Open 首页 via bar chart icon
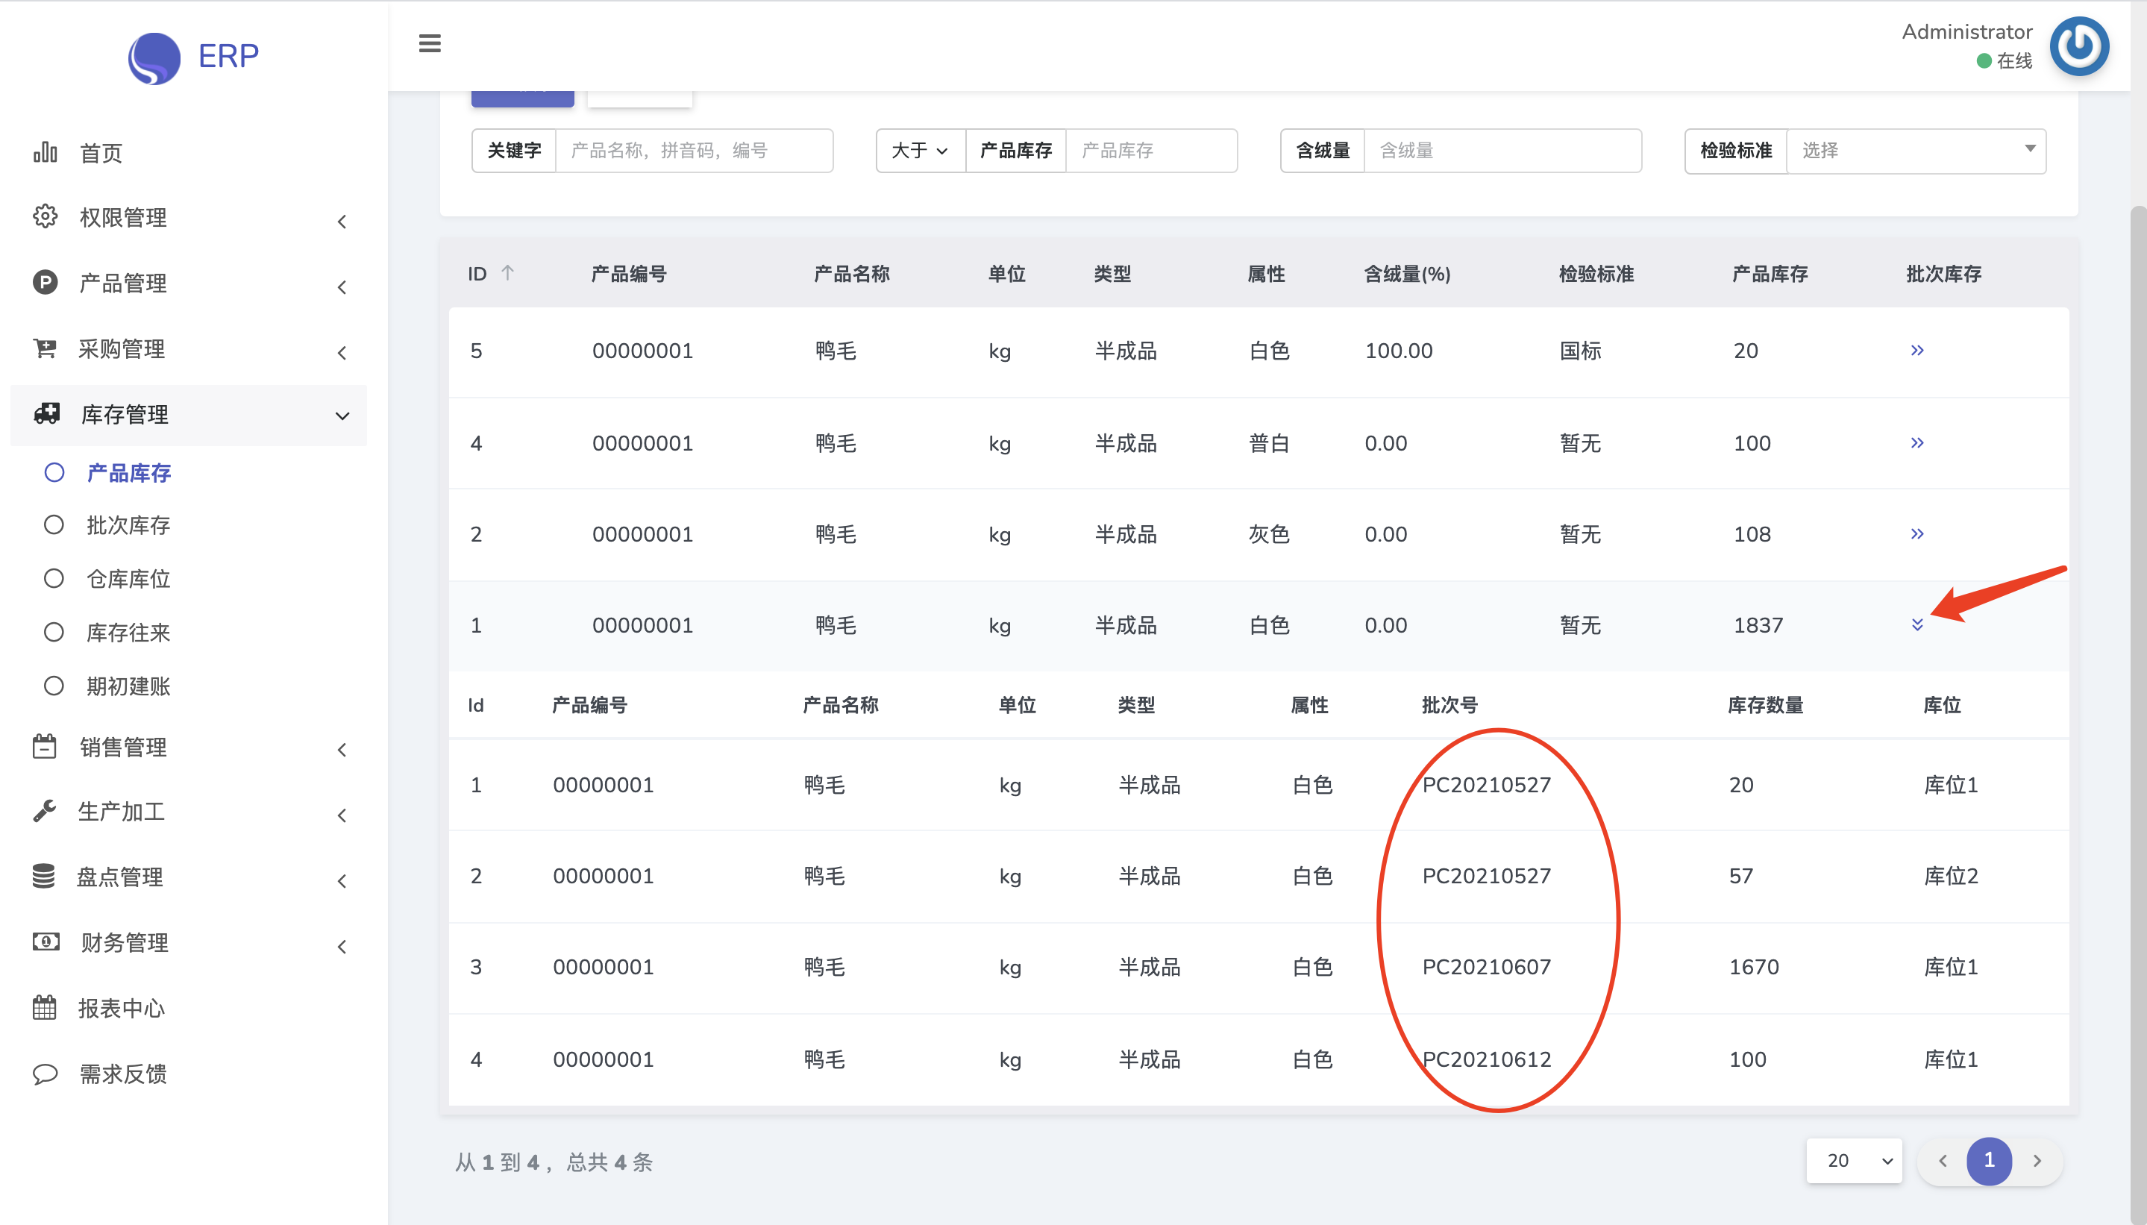Viewport: 2147px width, 1225px height. pos(46,152)
